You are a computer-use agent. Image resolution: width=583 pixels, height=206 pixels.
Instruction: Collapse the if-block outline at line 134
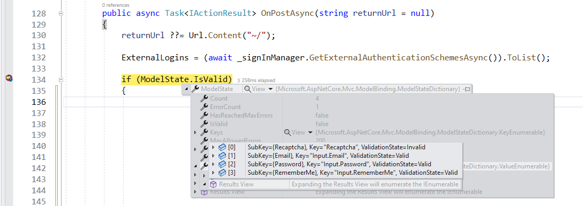pos(61,80)
